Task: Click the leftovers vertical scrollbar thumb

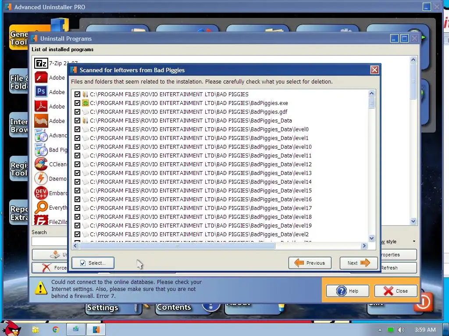Action: [x=371, y=102]
